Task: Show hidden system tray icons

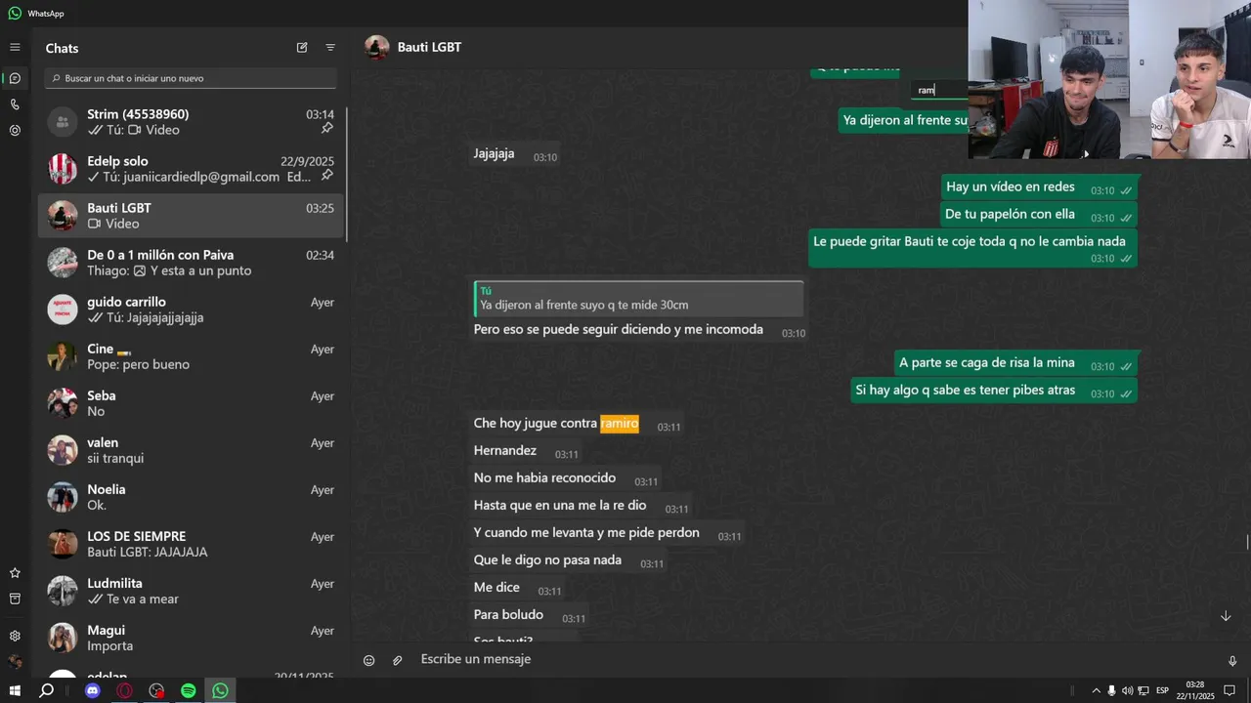Action: tap(1096, 690)
